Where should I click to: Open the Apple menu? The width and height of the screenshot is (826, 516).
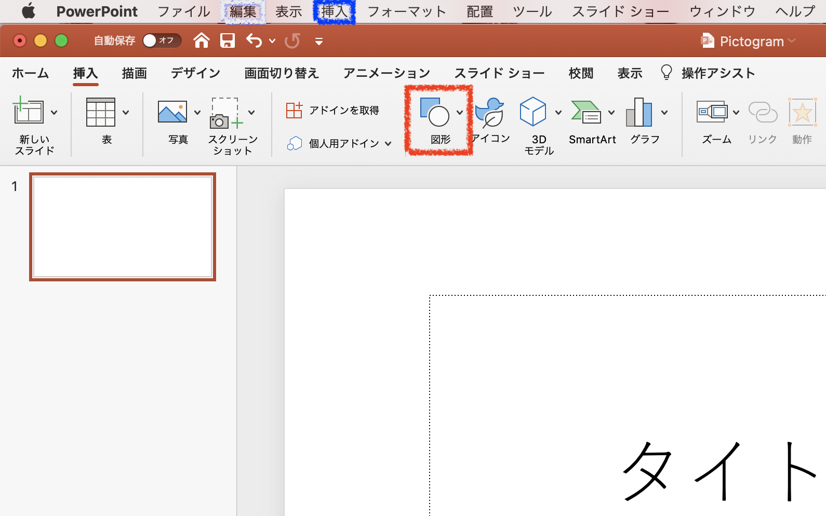(29, 11)
